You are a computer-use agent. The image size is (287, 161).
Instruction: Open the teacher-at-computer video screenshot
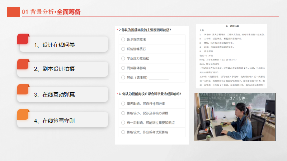tap(235, 117)
